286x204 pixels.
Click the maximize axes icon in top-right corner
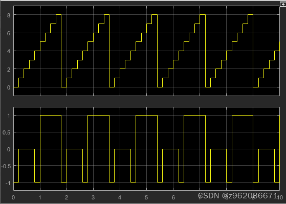(x=283, y=4)
